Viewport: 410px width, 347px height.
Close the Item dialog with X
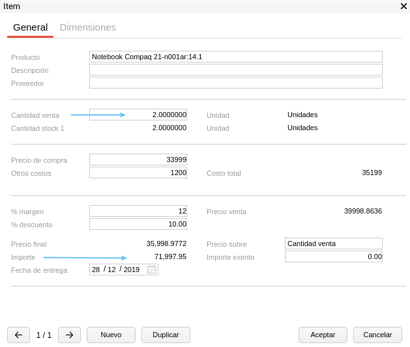403,6
